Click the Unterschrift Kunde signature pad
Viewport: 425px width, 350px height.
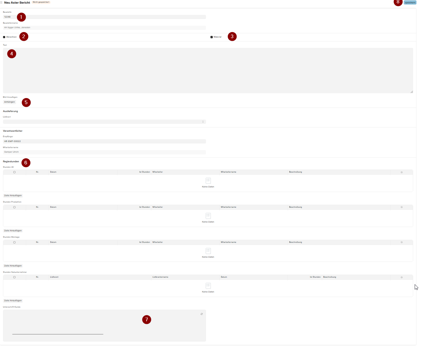click(104, 325)
